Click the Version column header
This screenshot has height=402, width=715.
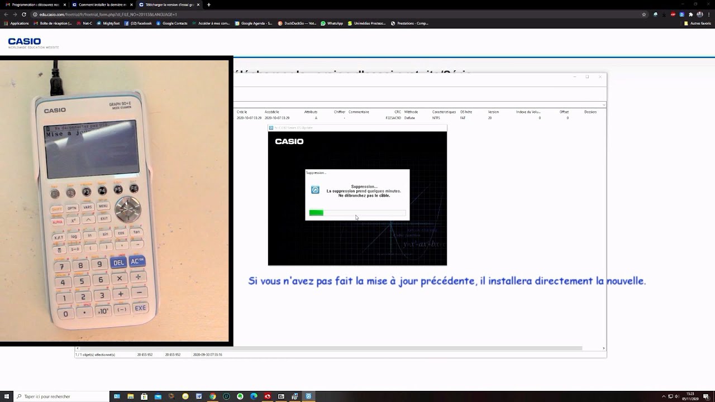pyautogui.click(x=493, y=112)
